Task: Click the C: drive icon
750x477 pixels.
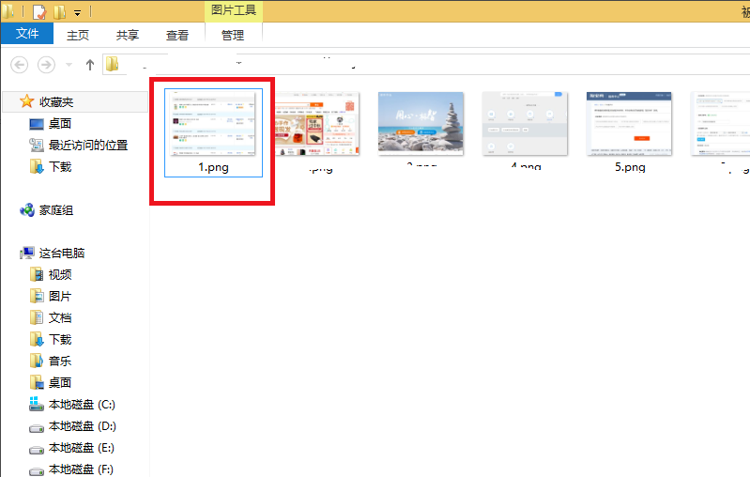Action: pyautogui.click(x=37, y=405)
